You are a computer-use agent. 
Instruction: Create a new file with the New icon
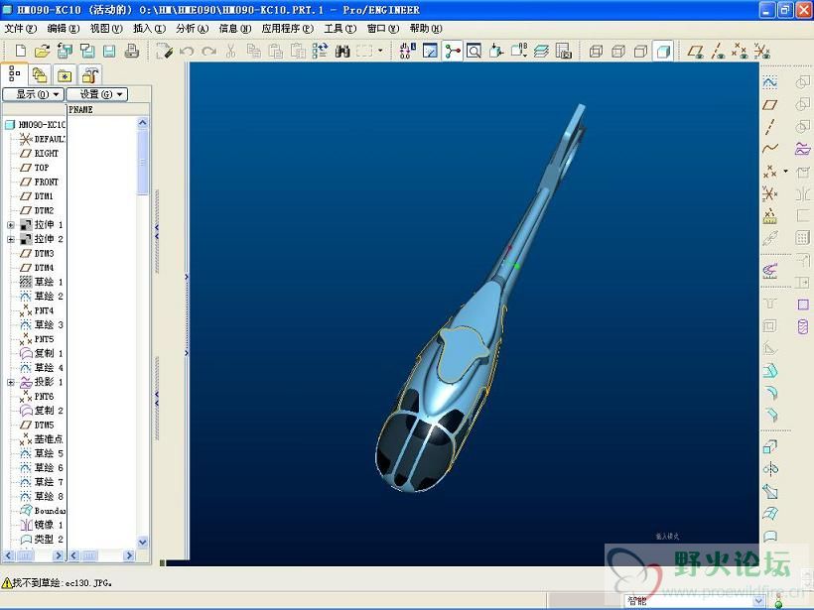[x=20, y=51]
